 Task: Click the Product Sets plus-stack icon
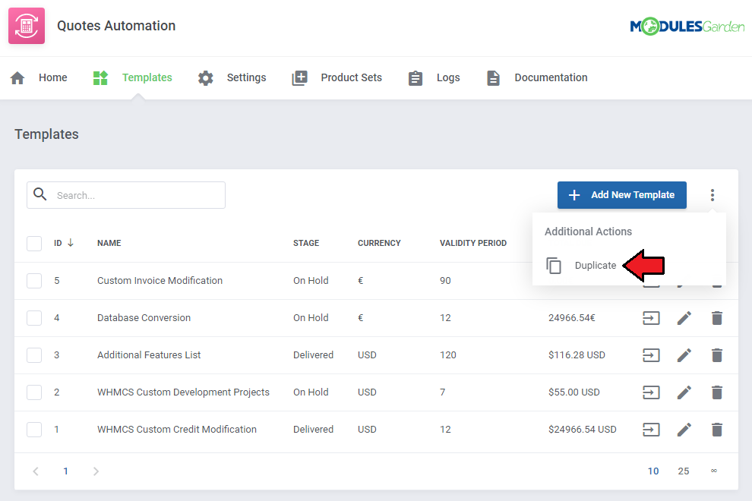(x=300, y=77)
